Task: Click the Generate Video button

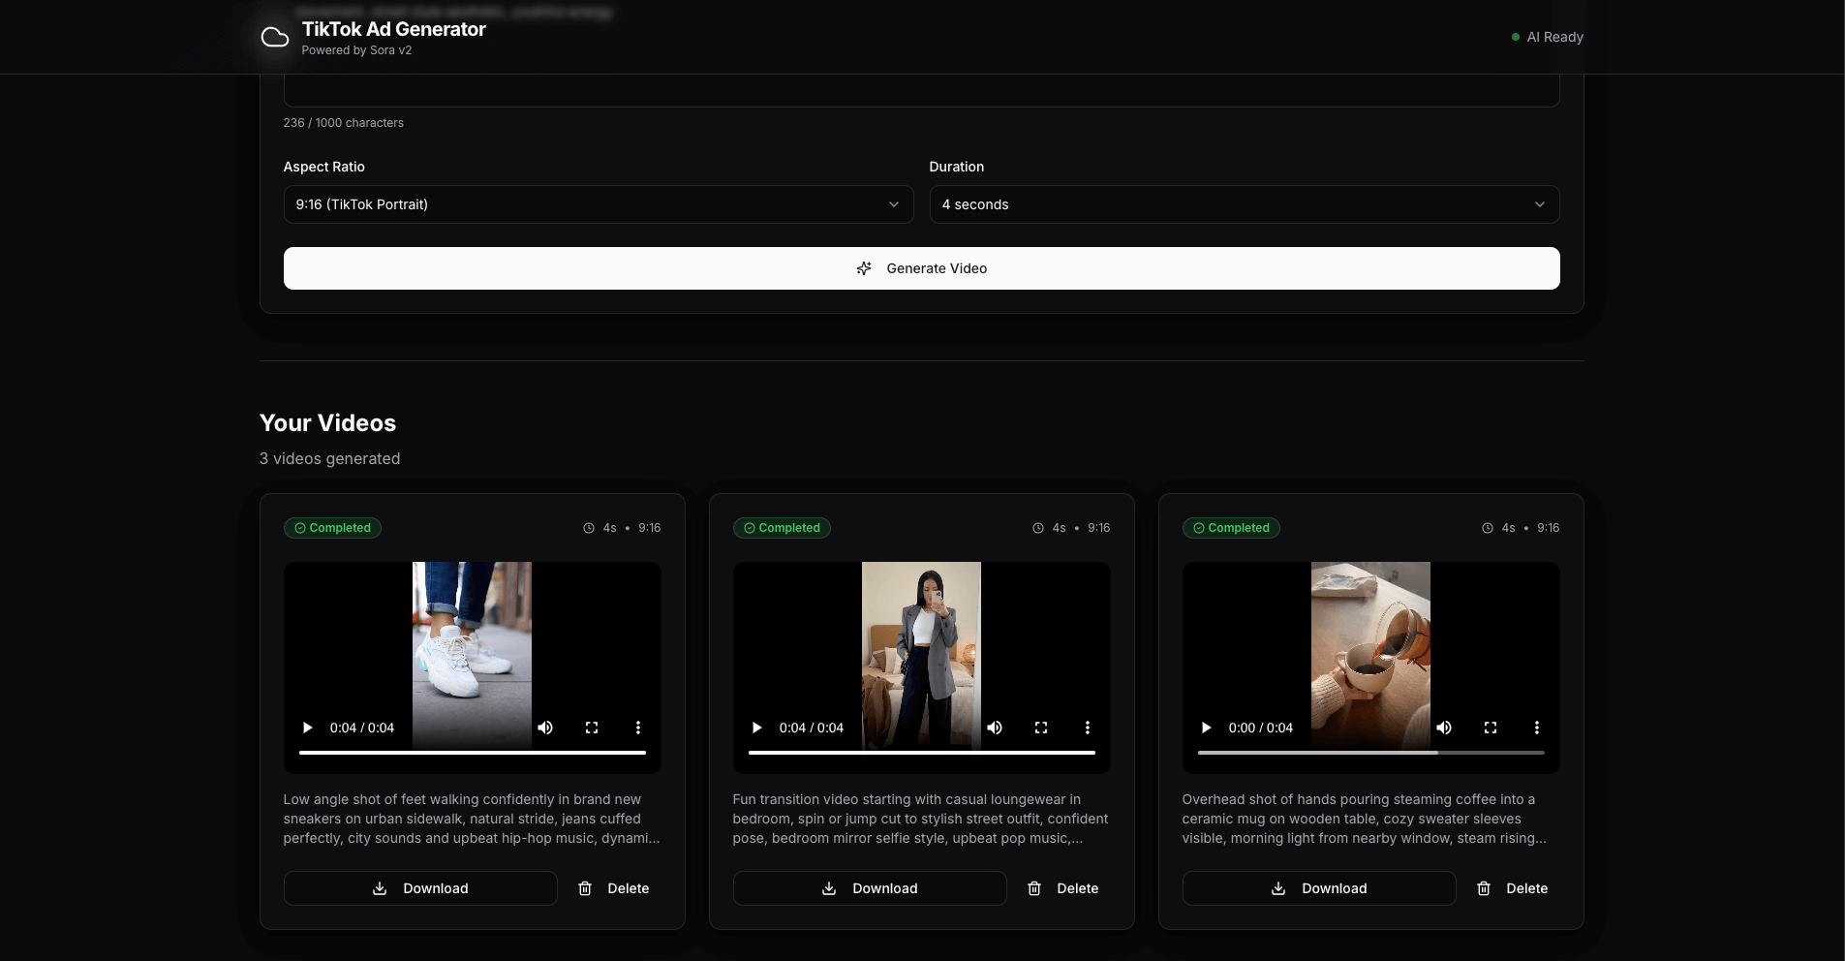Action: pos(921,268)
